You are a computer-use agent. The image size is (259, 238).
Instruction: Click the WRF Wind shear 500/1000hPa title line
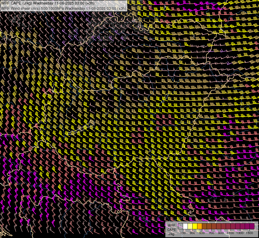tap(63, 8)
